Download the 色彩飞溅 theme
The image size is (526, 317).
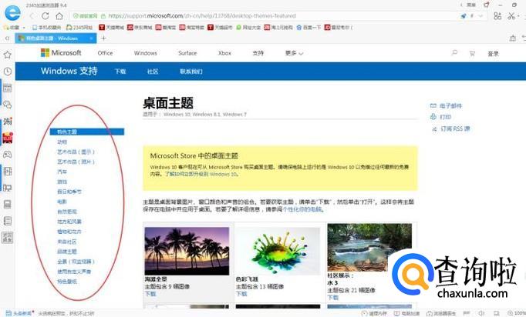241,294
